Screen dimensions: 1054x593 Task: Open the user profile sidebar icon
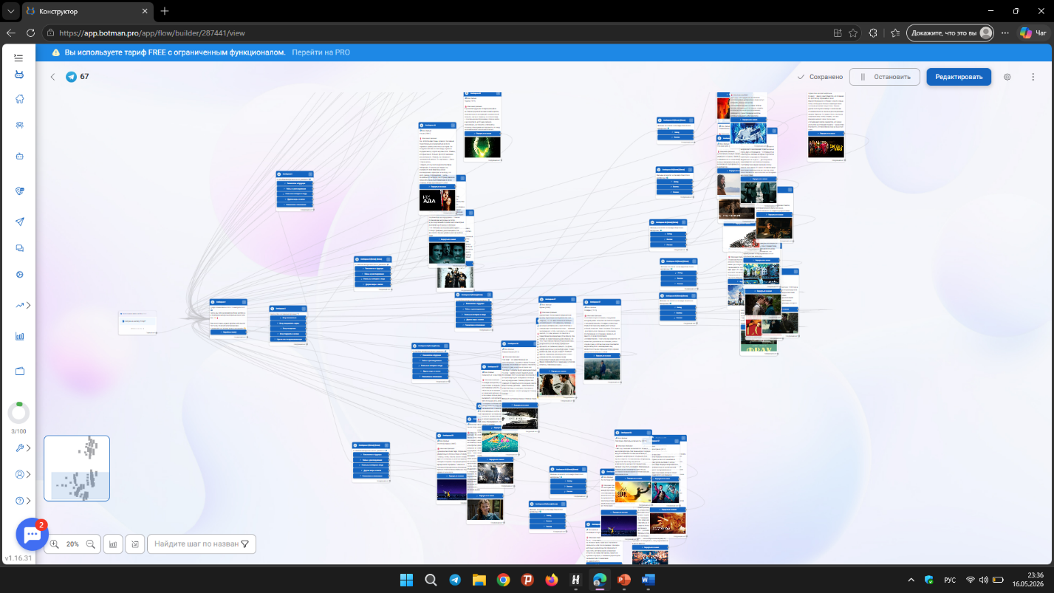click(19, 474)
